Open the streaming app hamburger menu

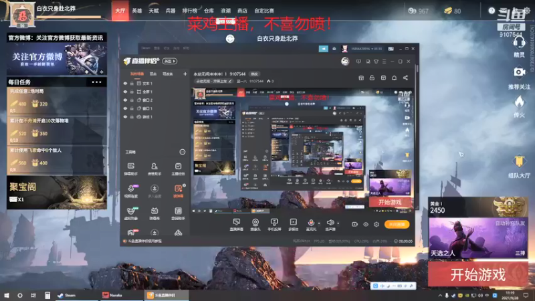tap(384, 62)
